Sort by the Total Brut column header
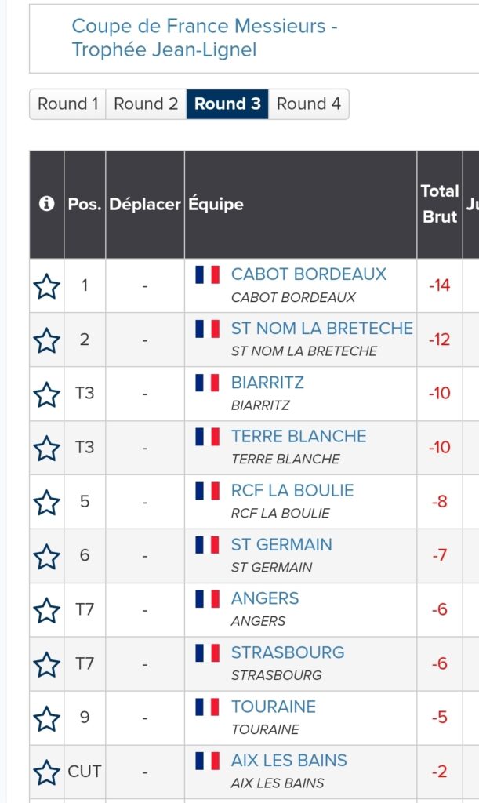The height and width of the screenshot is (803, 479). pos(439,204)
